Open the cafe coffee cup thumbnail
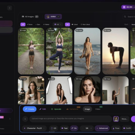This screenshot has width=135, height=135. [x=31, y=90]
